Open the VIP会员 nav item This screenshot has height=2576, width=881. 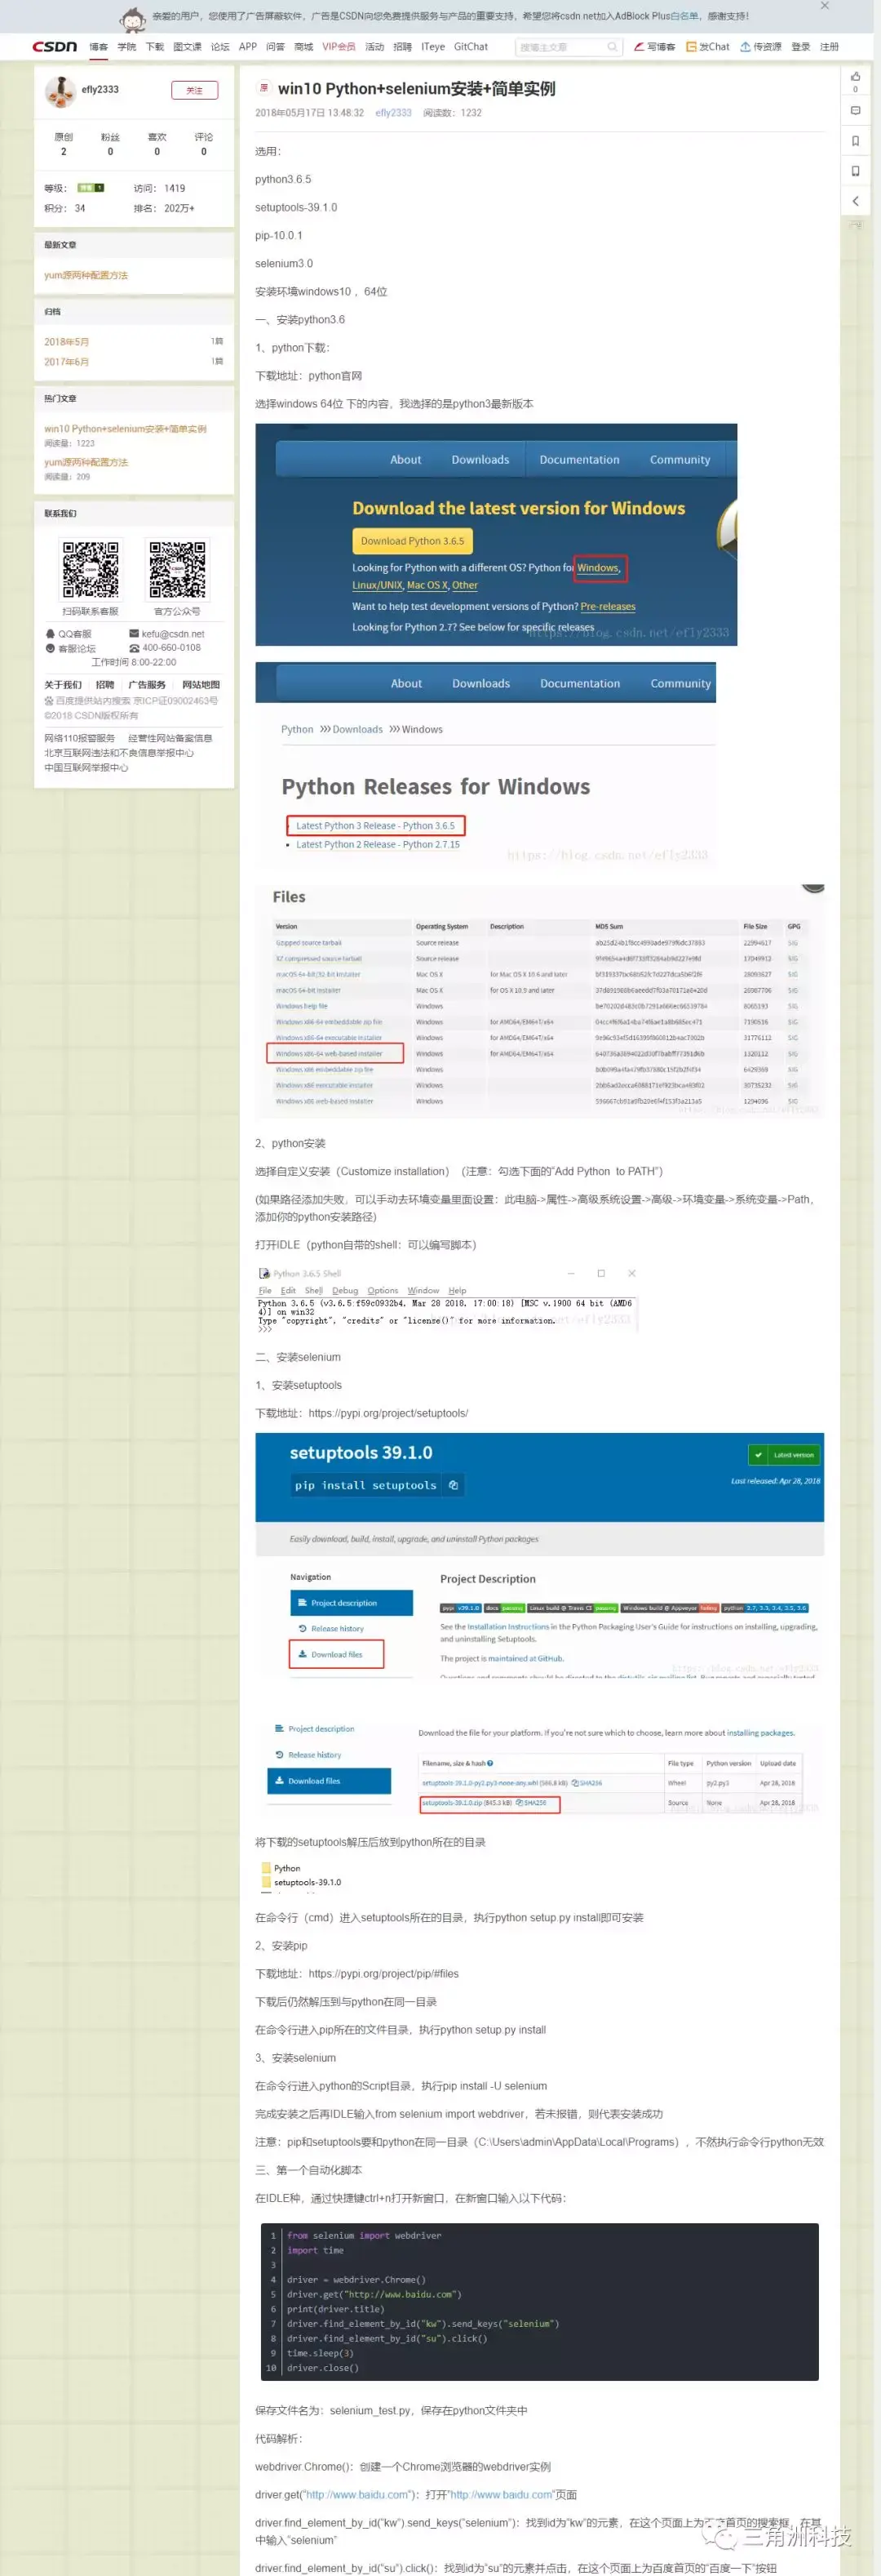point(339,47)
